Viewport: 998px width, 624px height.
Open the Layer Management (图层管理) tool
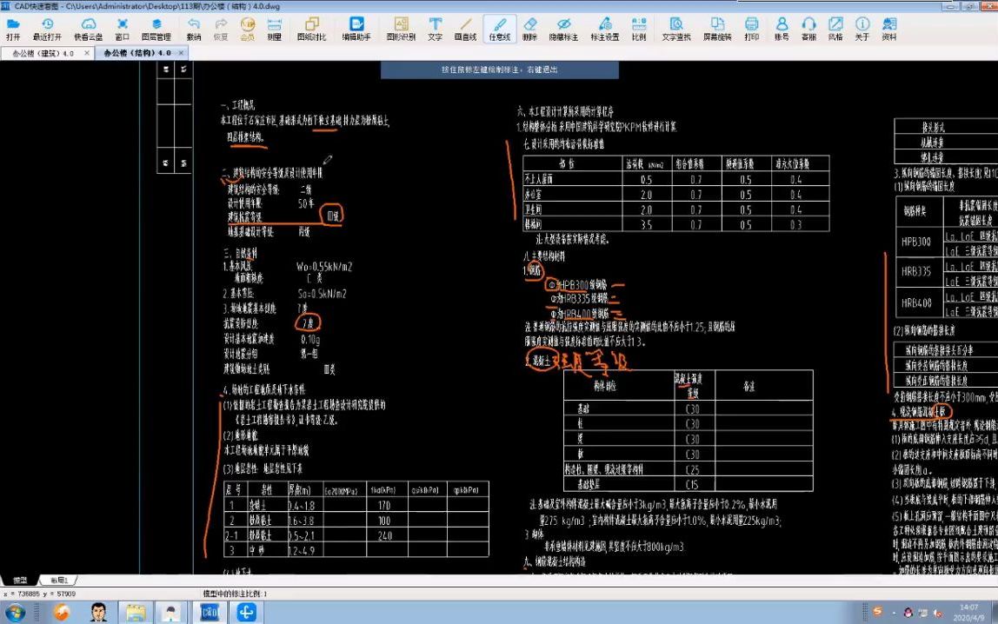point(156,27)
